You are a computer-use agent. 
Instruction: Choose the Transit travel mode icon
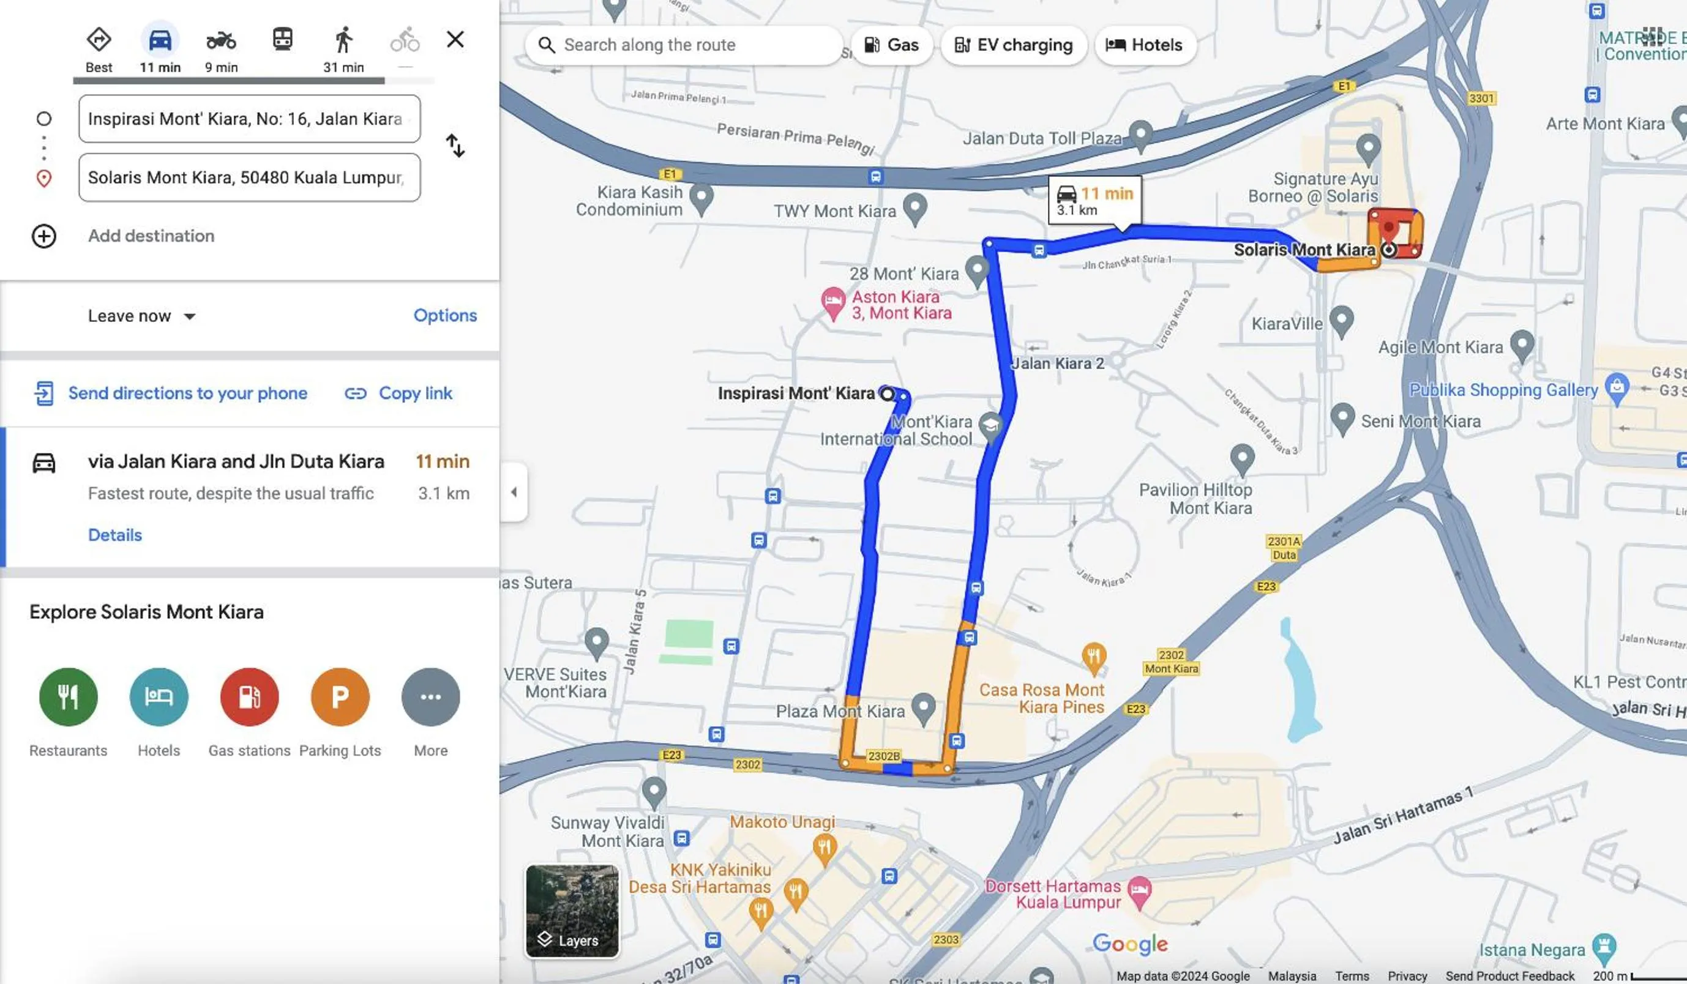[283, 40]
